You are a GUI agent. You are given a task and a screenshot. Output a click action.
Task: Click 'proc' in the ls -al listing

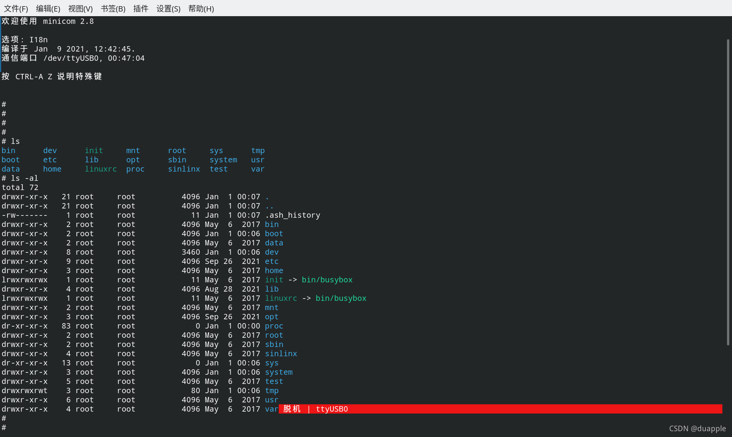(x=274, y=326)
